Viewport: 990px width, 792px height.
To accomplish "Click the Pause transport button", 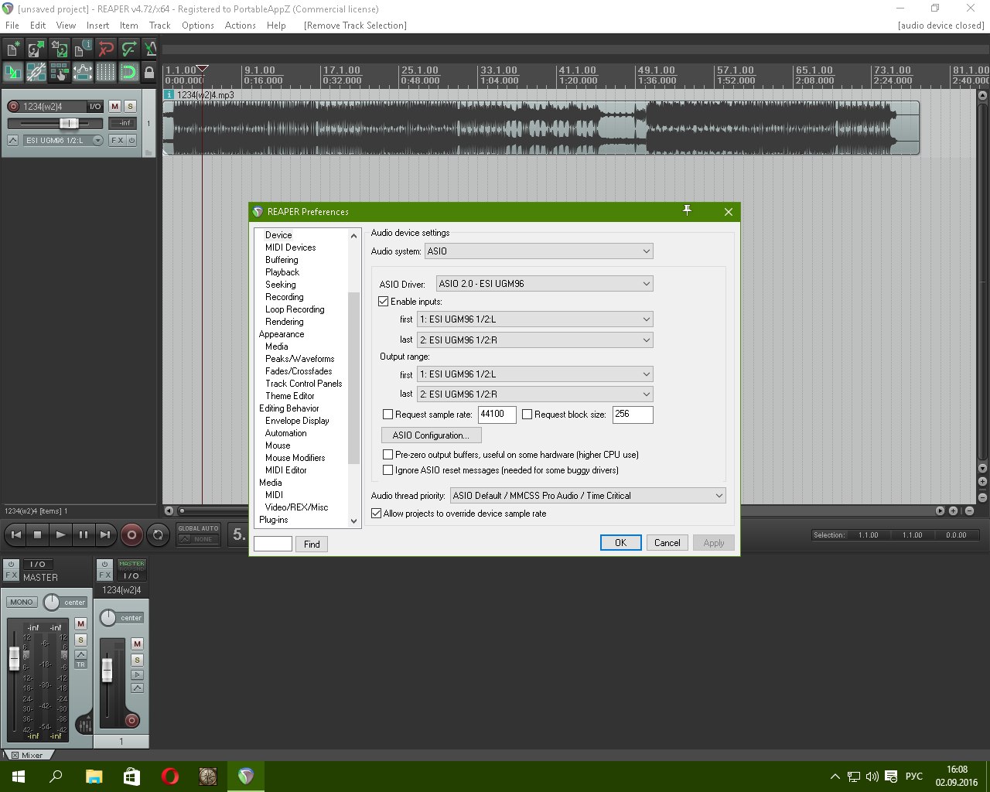I will (83, 534).
